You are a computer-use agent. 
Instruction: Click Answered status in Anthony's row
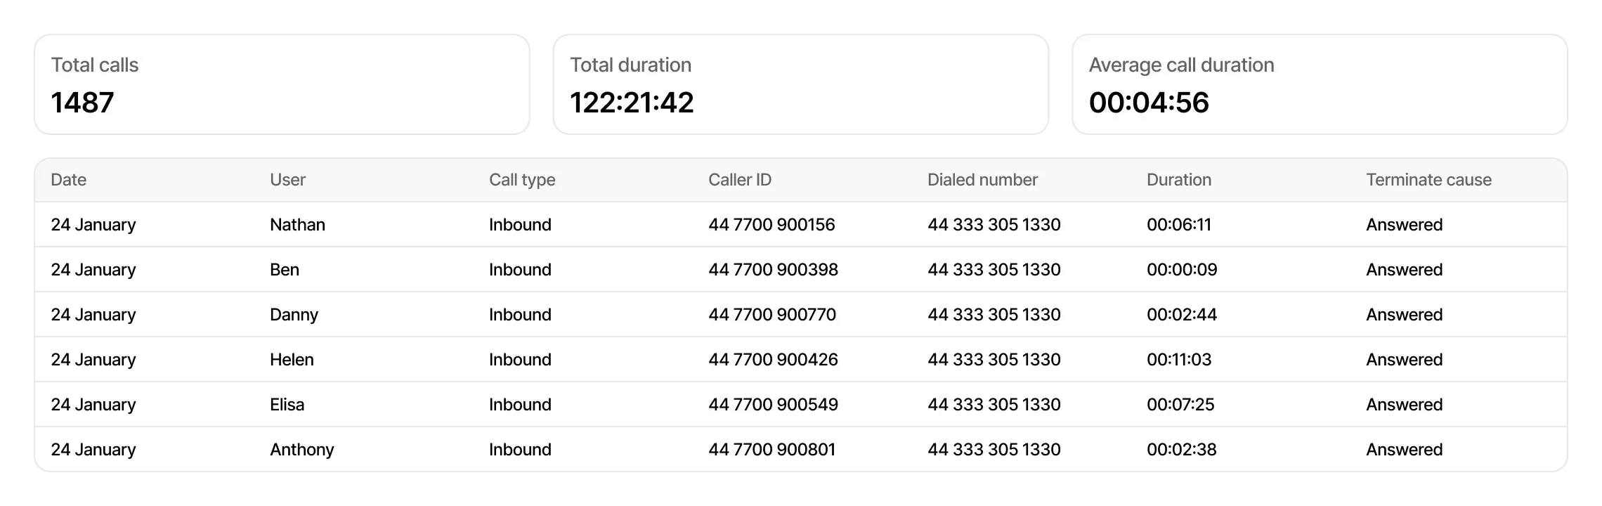pyautogui.click(x=1404, y=450)
